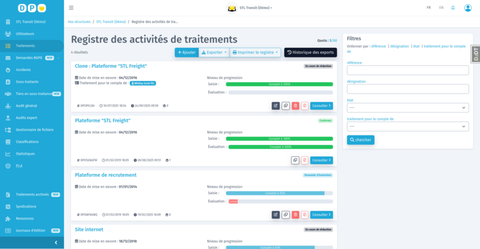Click the DPO logo
This screenshot has width=480, height=249.
pyautogui.click(x=32, y=8)
